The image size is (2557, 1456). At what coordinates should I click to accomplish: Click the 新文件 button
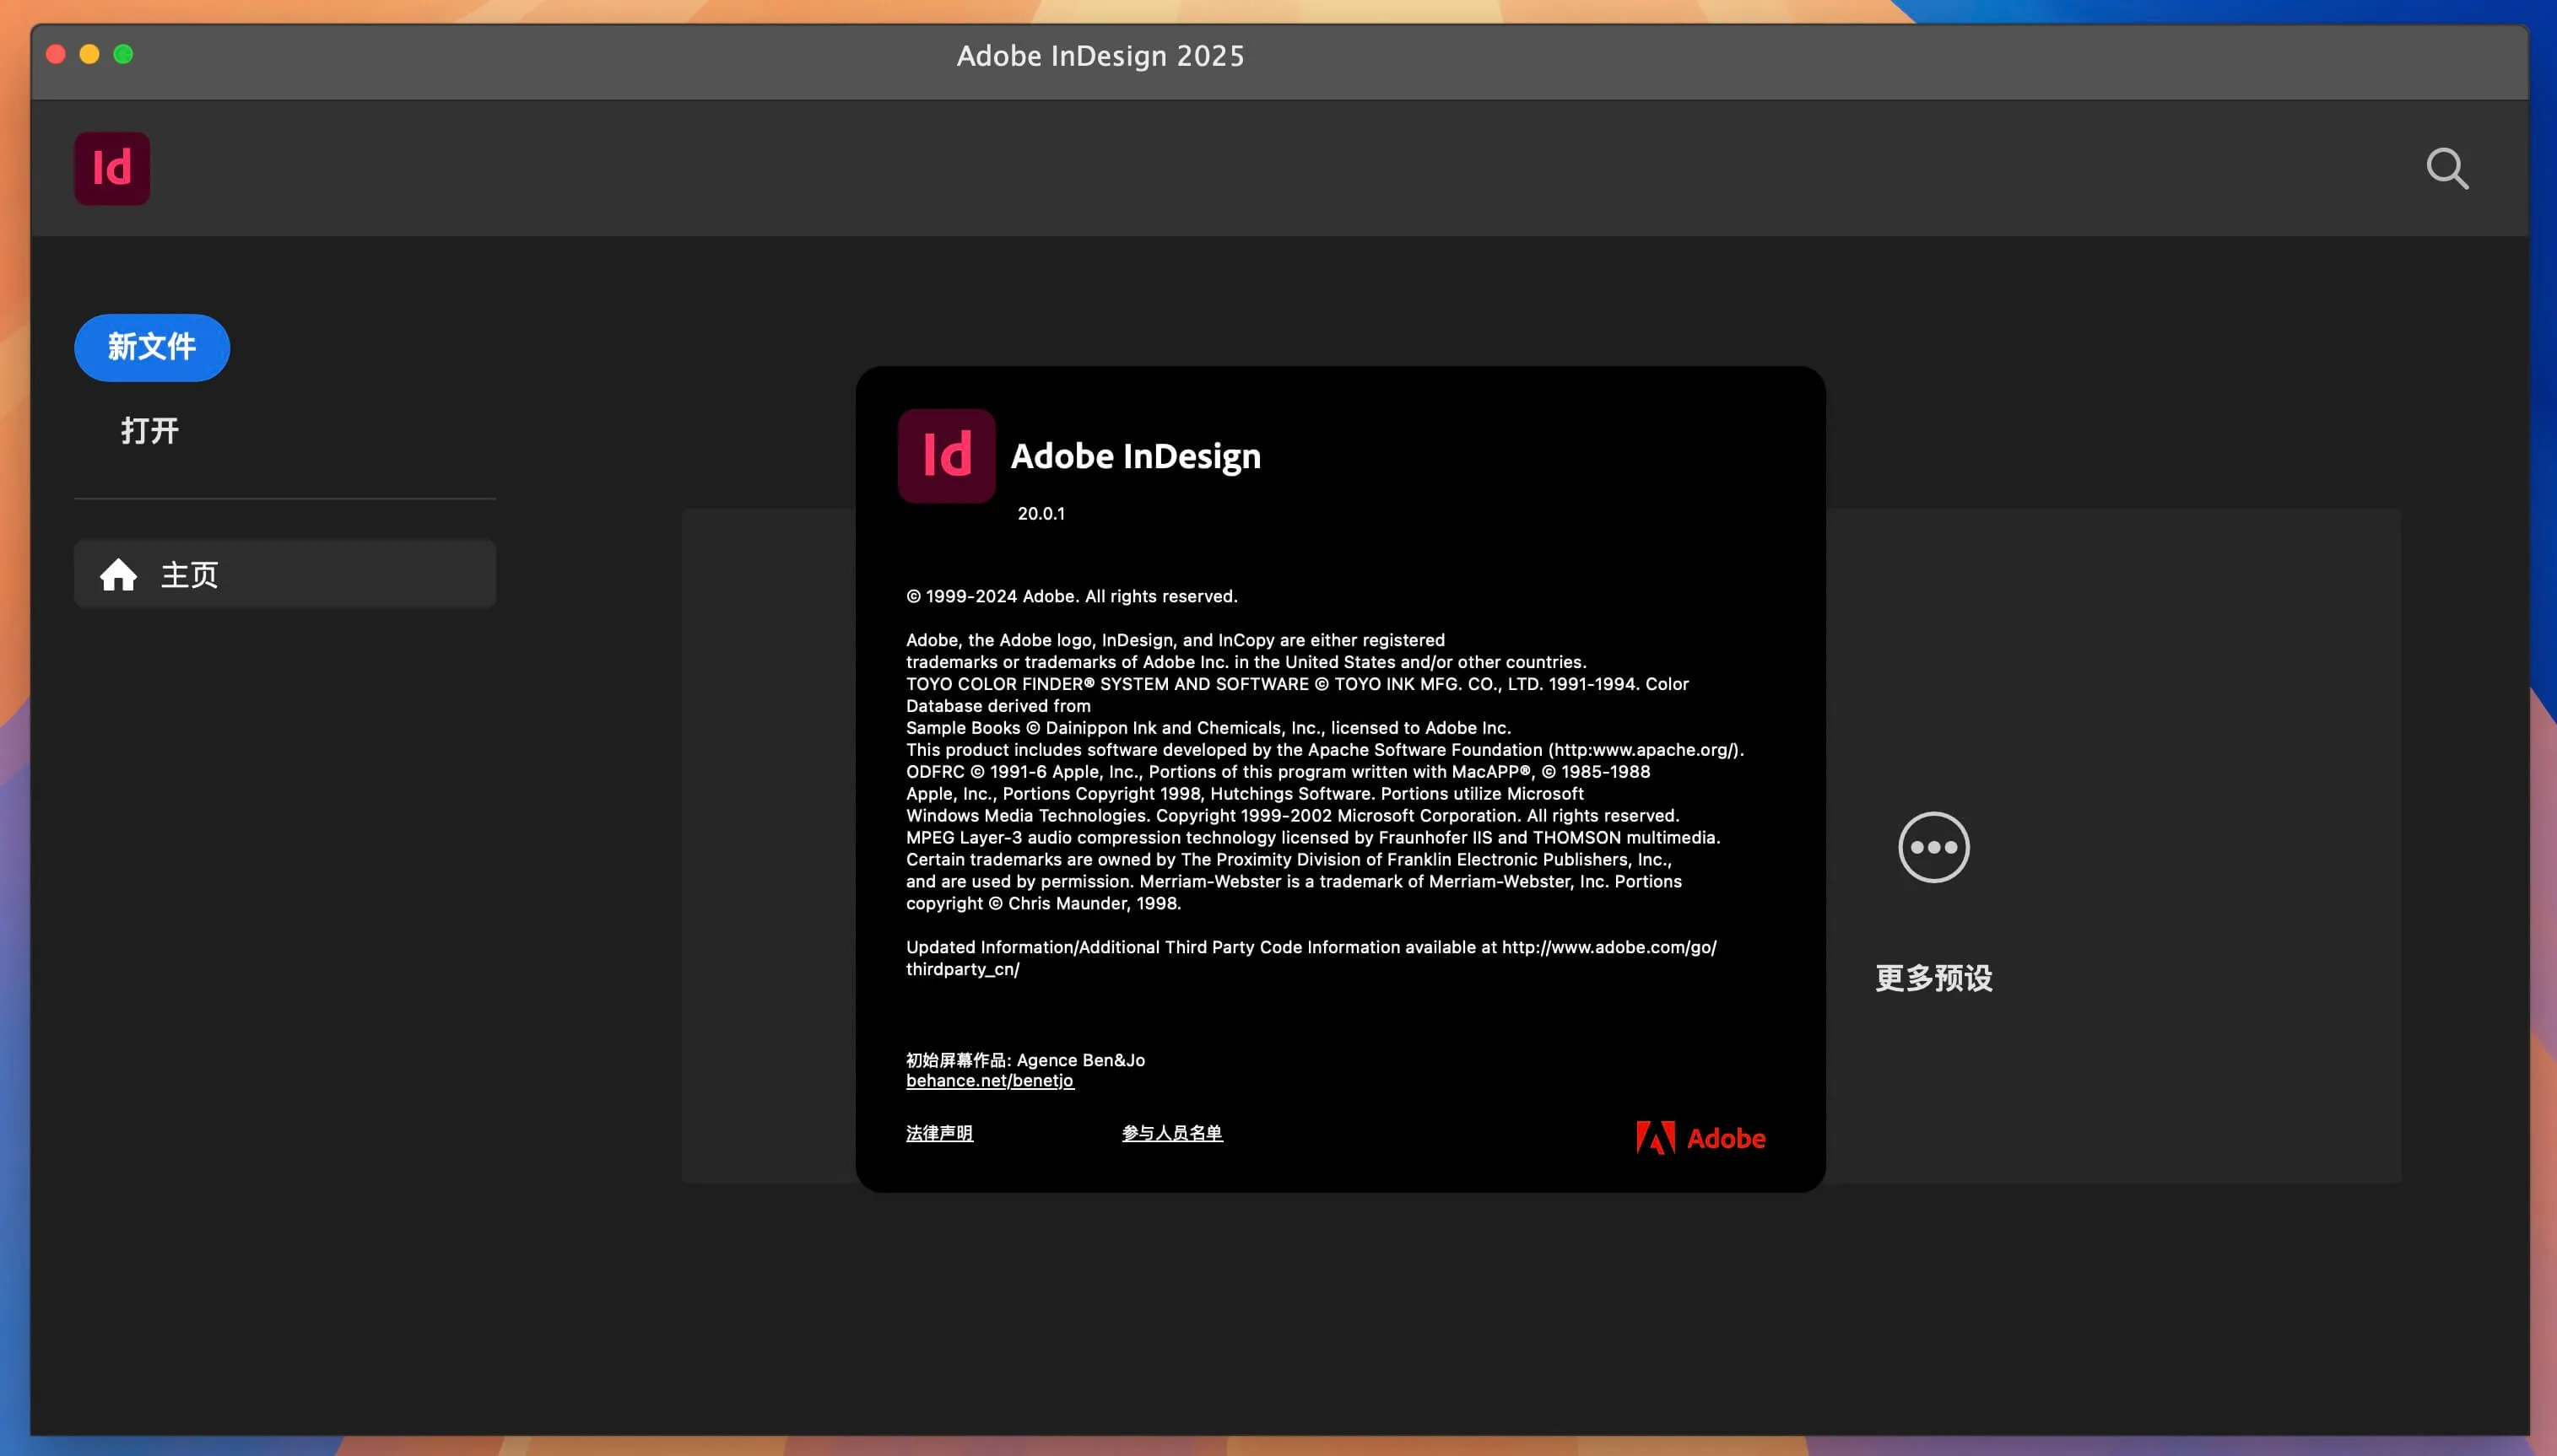coord(152,347)
